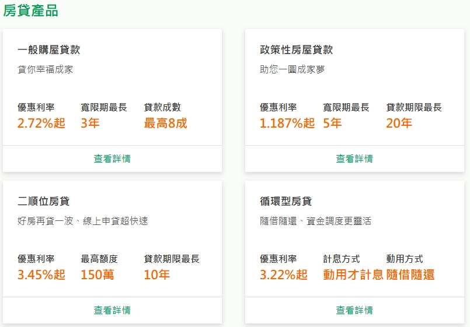
Task: Select the 一般購屋貸款 card title
Action: (x=49, y=50)
